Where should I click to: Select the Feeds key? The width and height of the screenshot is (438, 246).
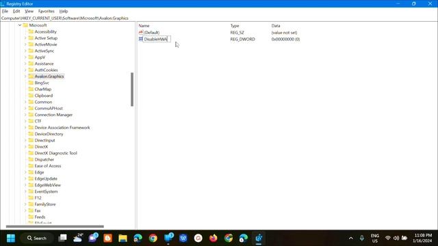click(40, 217)
